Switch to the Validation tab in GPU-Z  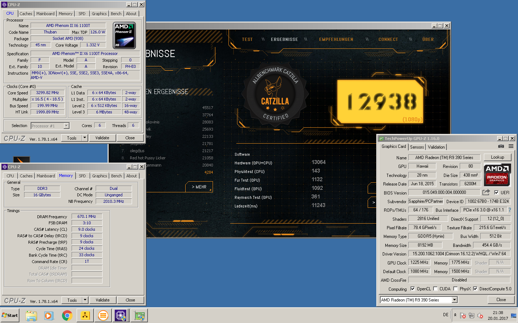point(436,147)
